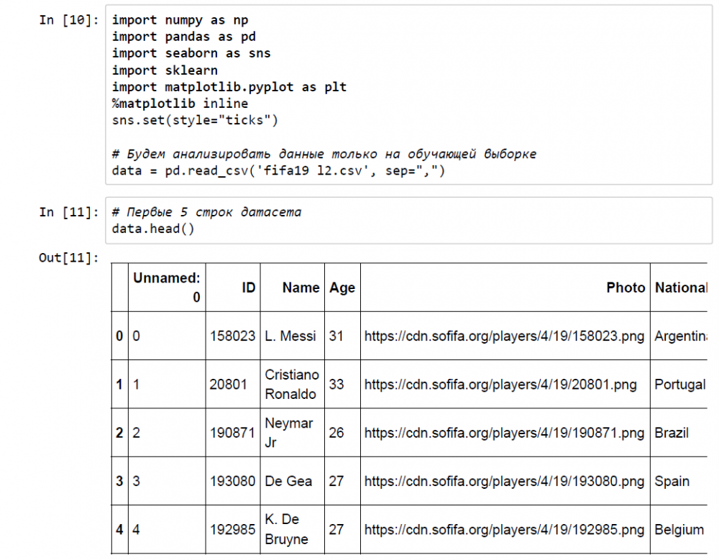Click the In [10] cell prompt
The image size is (719, 560).
(x=69, y=20)
